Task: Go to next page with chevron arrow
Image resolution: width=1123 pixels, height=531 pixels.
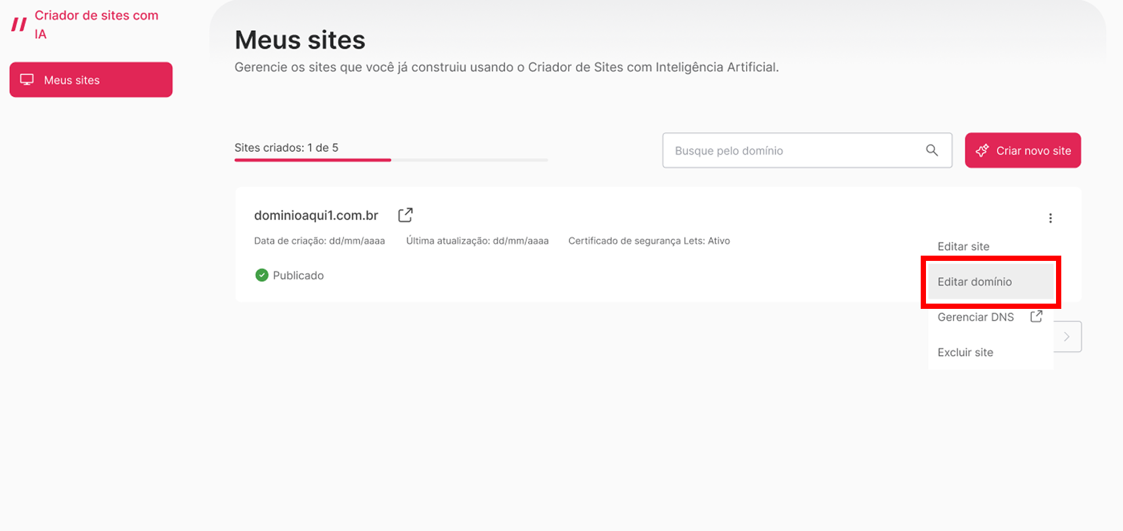Action: (x=1067, y=336)
